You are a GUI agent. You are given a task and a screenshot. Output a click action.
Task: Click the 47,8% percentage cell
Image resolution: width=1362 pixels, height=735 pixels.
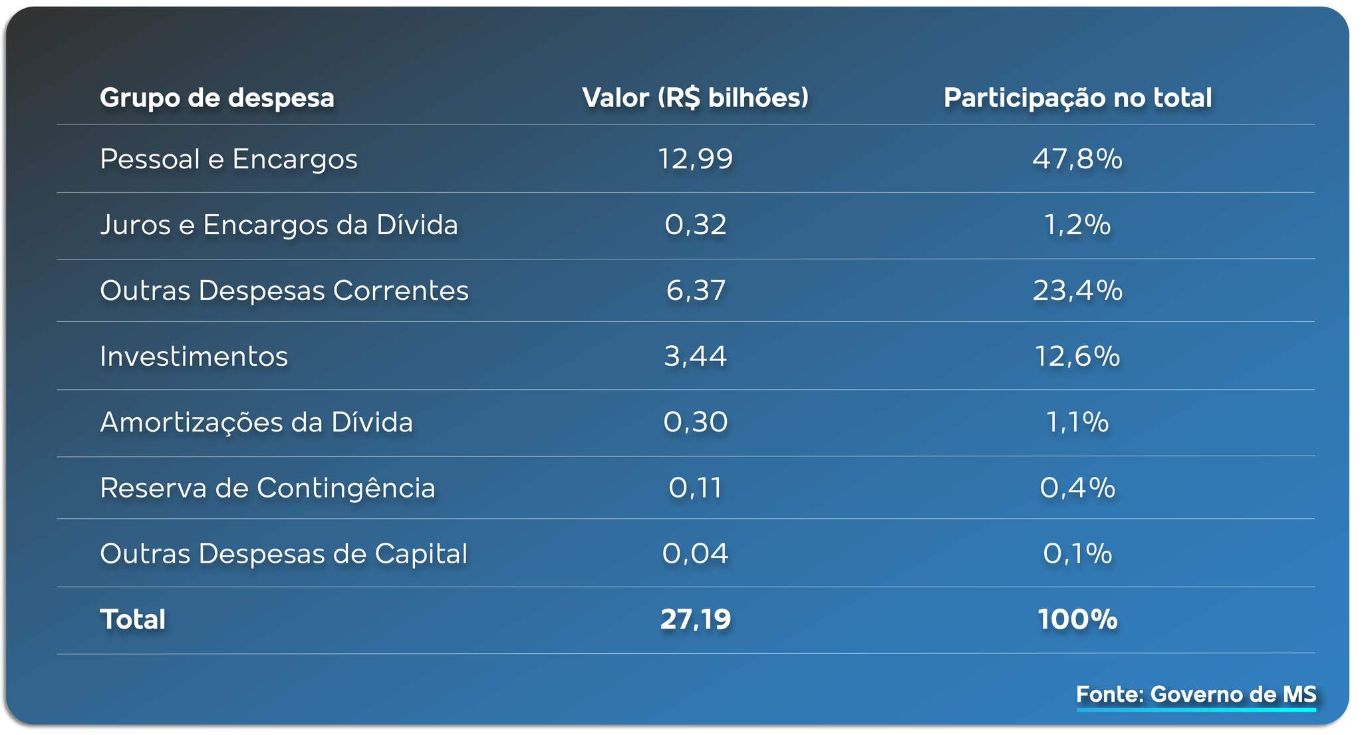(x=1077, y=159)
